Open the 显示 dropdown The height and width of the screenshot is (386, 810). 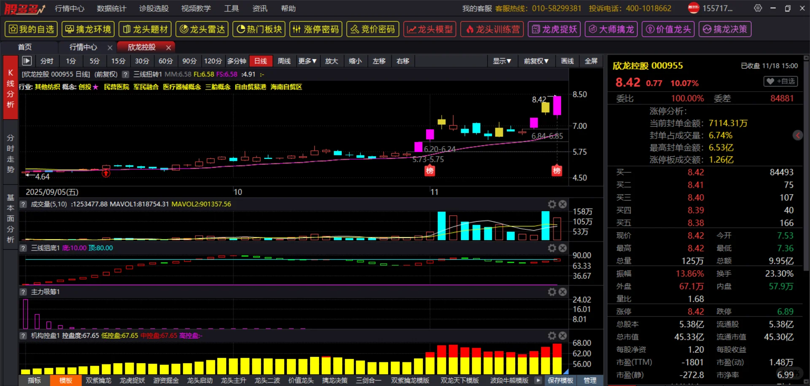tap(502, 61)
